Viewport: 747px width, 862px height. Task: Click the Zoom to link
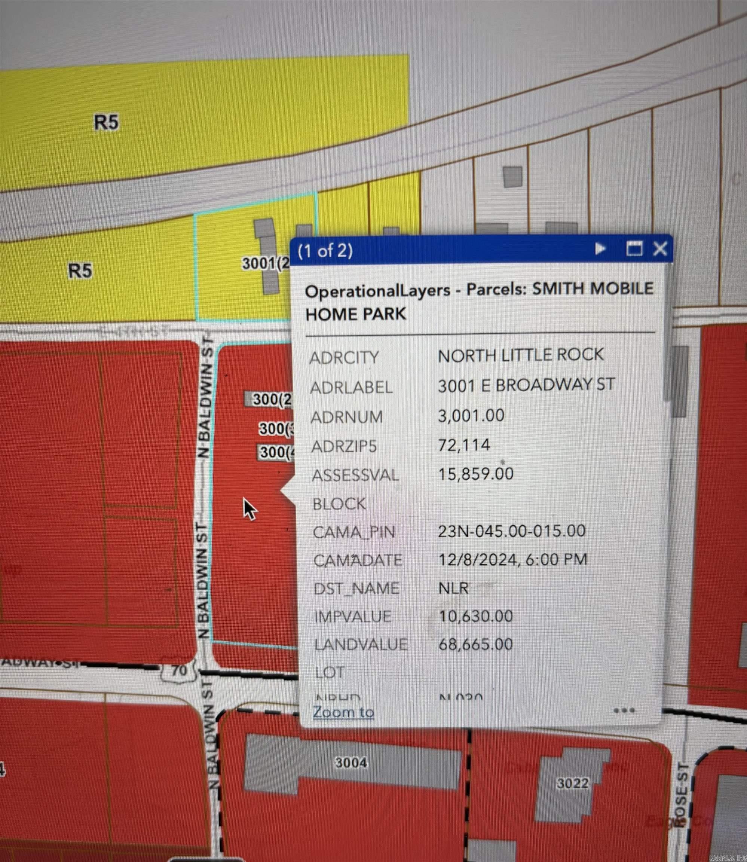tap(343, 712)
